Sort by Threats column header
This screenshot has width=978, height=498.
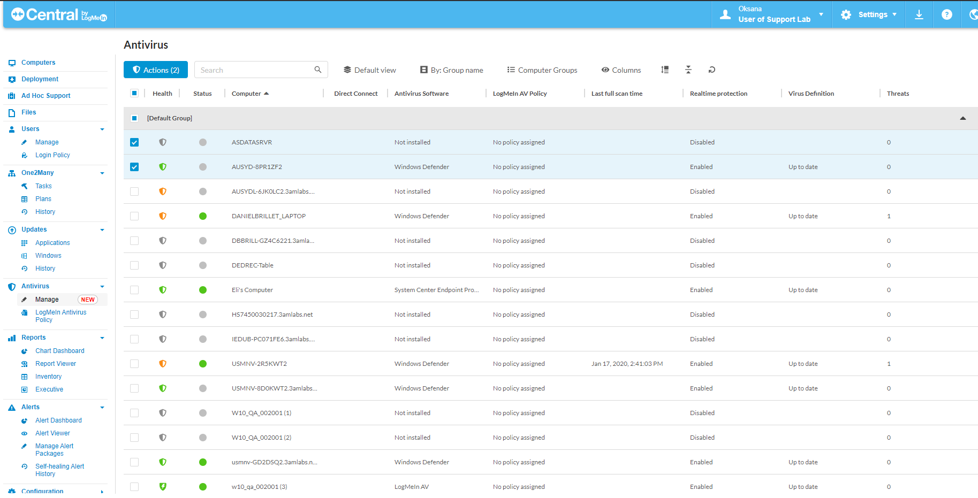point(898,94)
